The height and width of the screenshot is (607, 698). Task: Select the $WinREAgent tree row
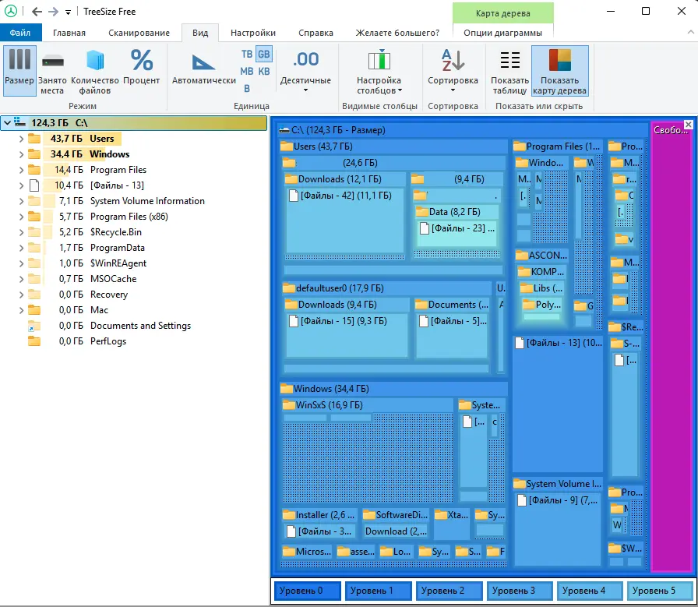point(133,263)
